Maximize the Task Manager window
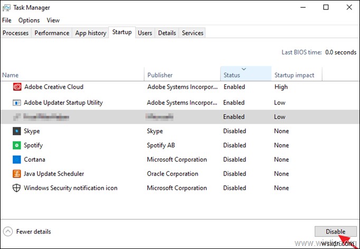The width and height of the screenshot is (360, 249). point(326,7)
